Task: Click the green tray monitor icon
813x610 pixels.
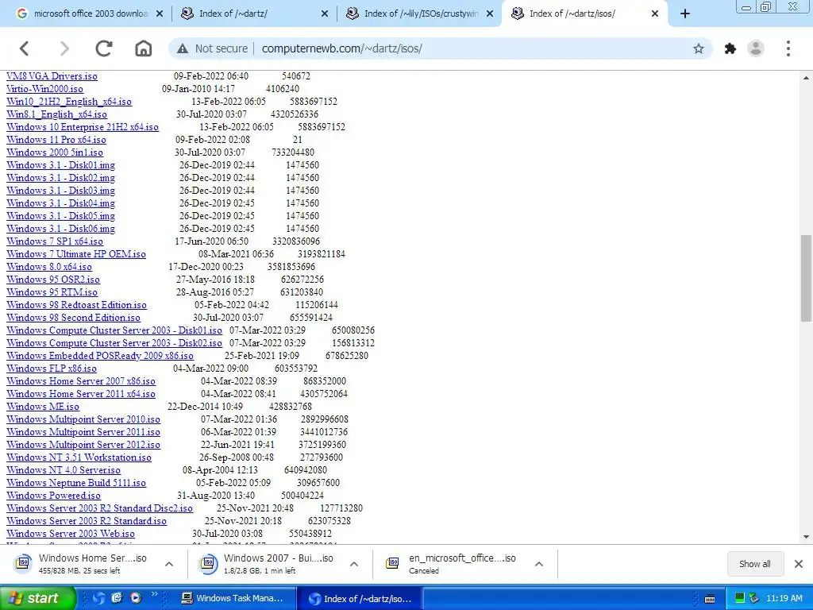Action: (x=740, y=599)
